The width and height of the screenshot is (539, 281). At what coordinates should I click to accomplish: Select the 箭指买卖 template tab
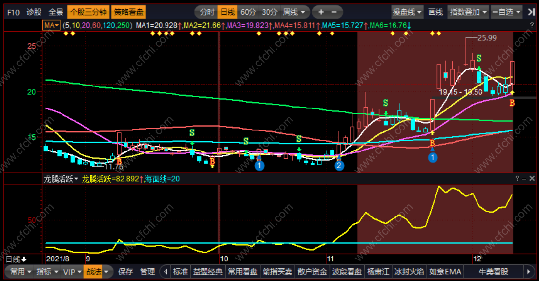click(x=277, y=272)
